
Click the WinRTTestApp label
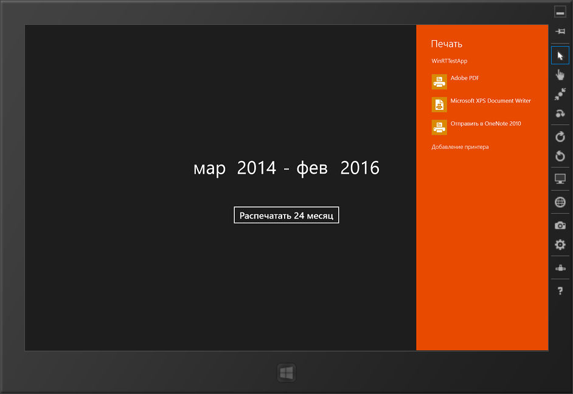tap(449, 61)
